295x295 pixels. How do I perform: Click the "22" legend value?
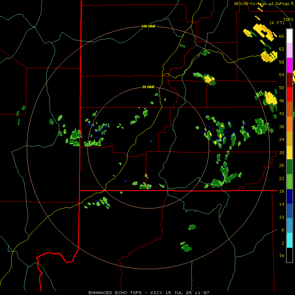(282, 178)
